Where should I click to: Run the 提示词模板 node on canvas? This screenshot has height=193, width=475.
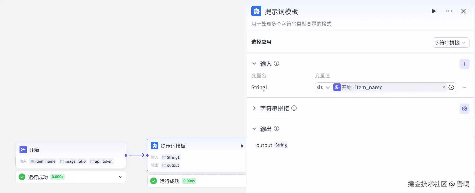click(242, 146)
